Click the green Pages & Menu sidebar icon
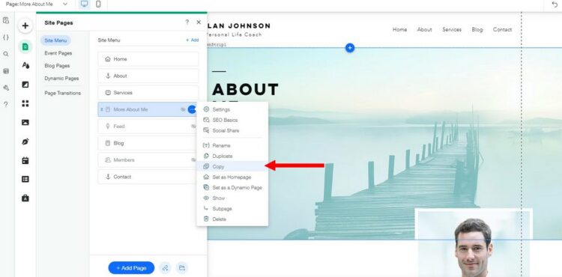This screenshot has height=277, width=562. pos(25,46)
